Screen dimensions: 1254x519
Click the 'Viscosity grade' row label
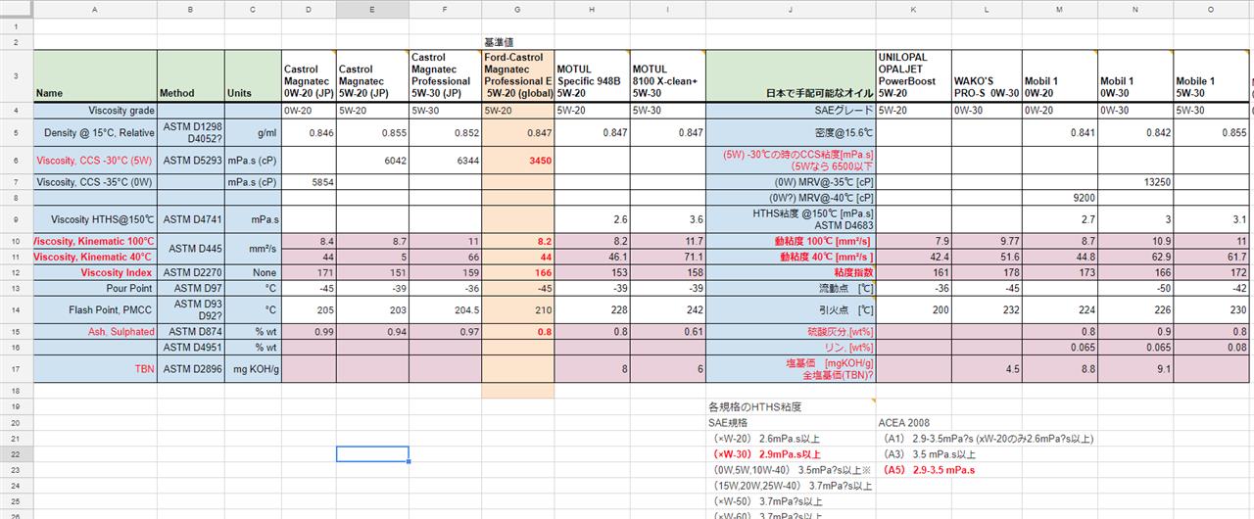pos(95,111)
